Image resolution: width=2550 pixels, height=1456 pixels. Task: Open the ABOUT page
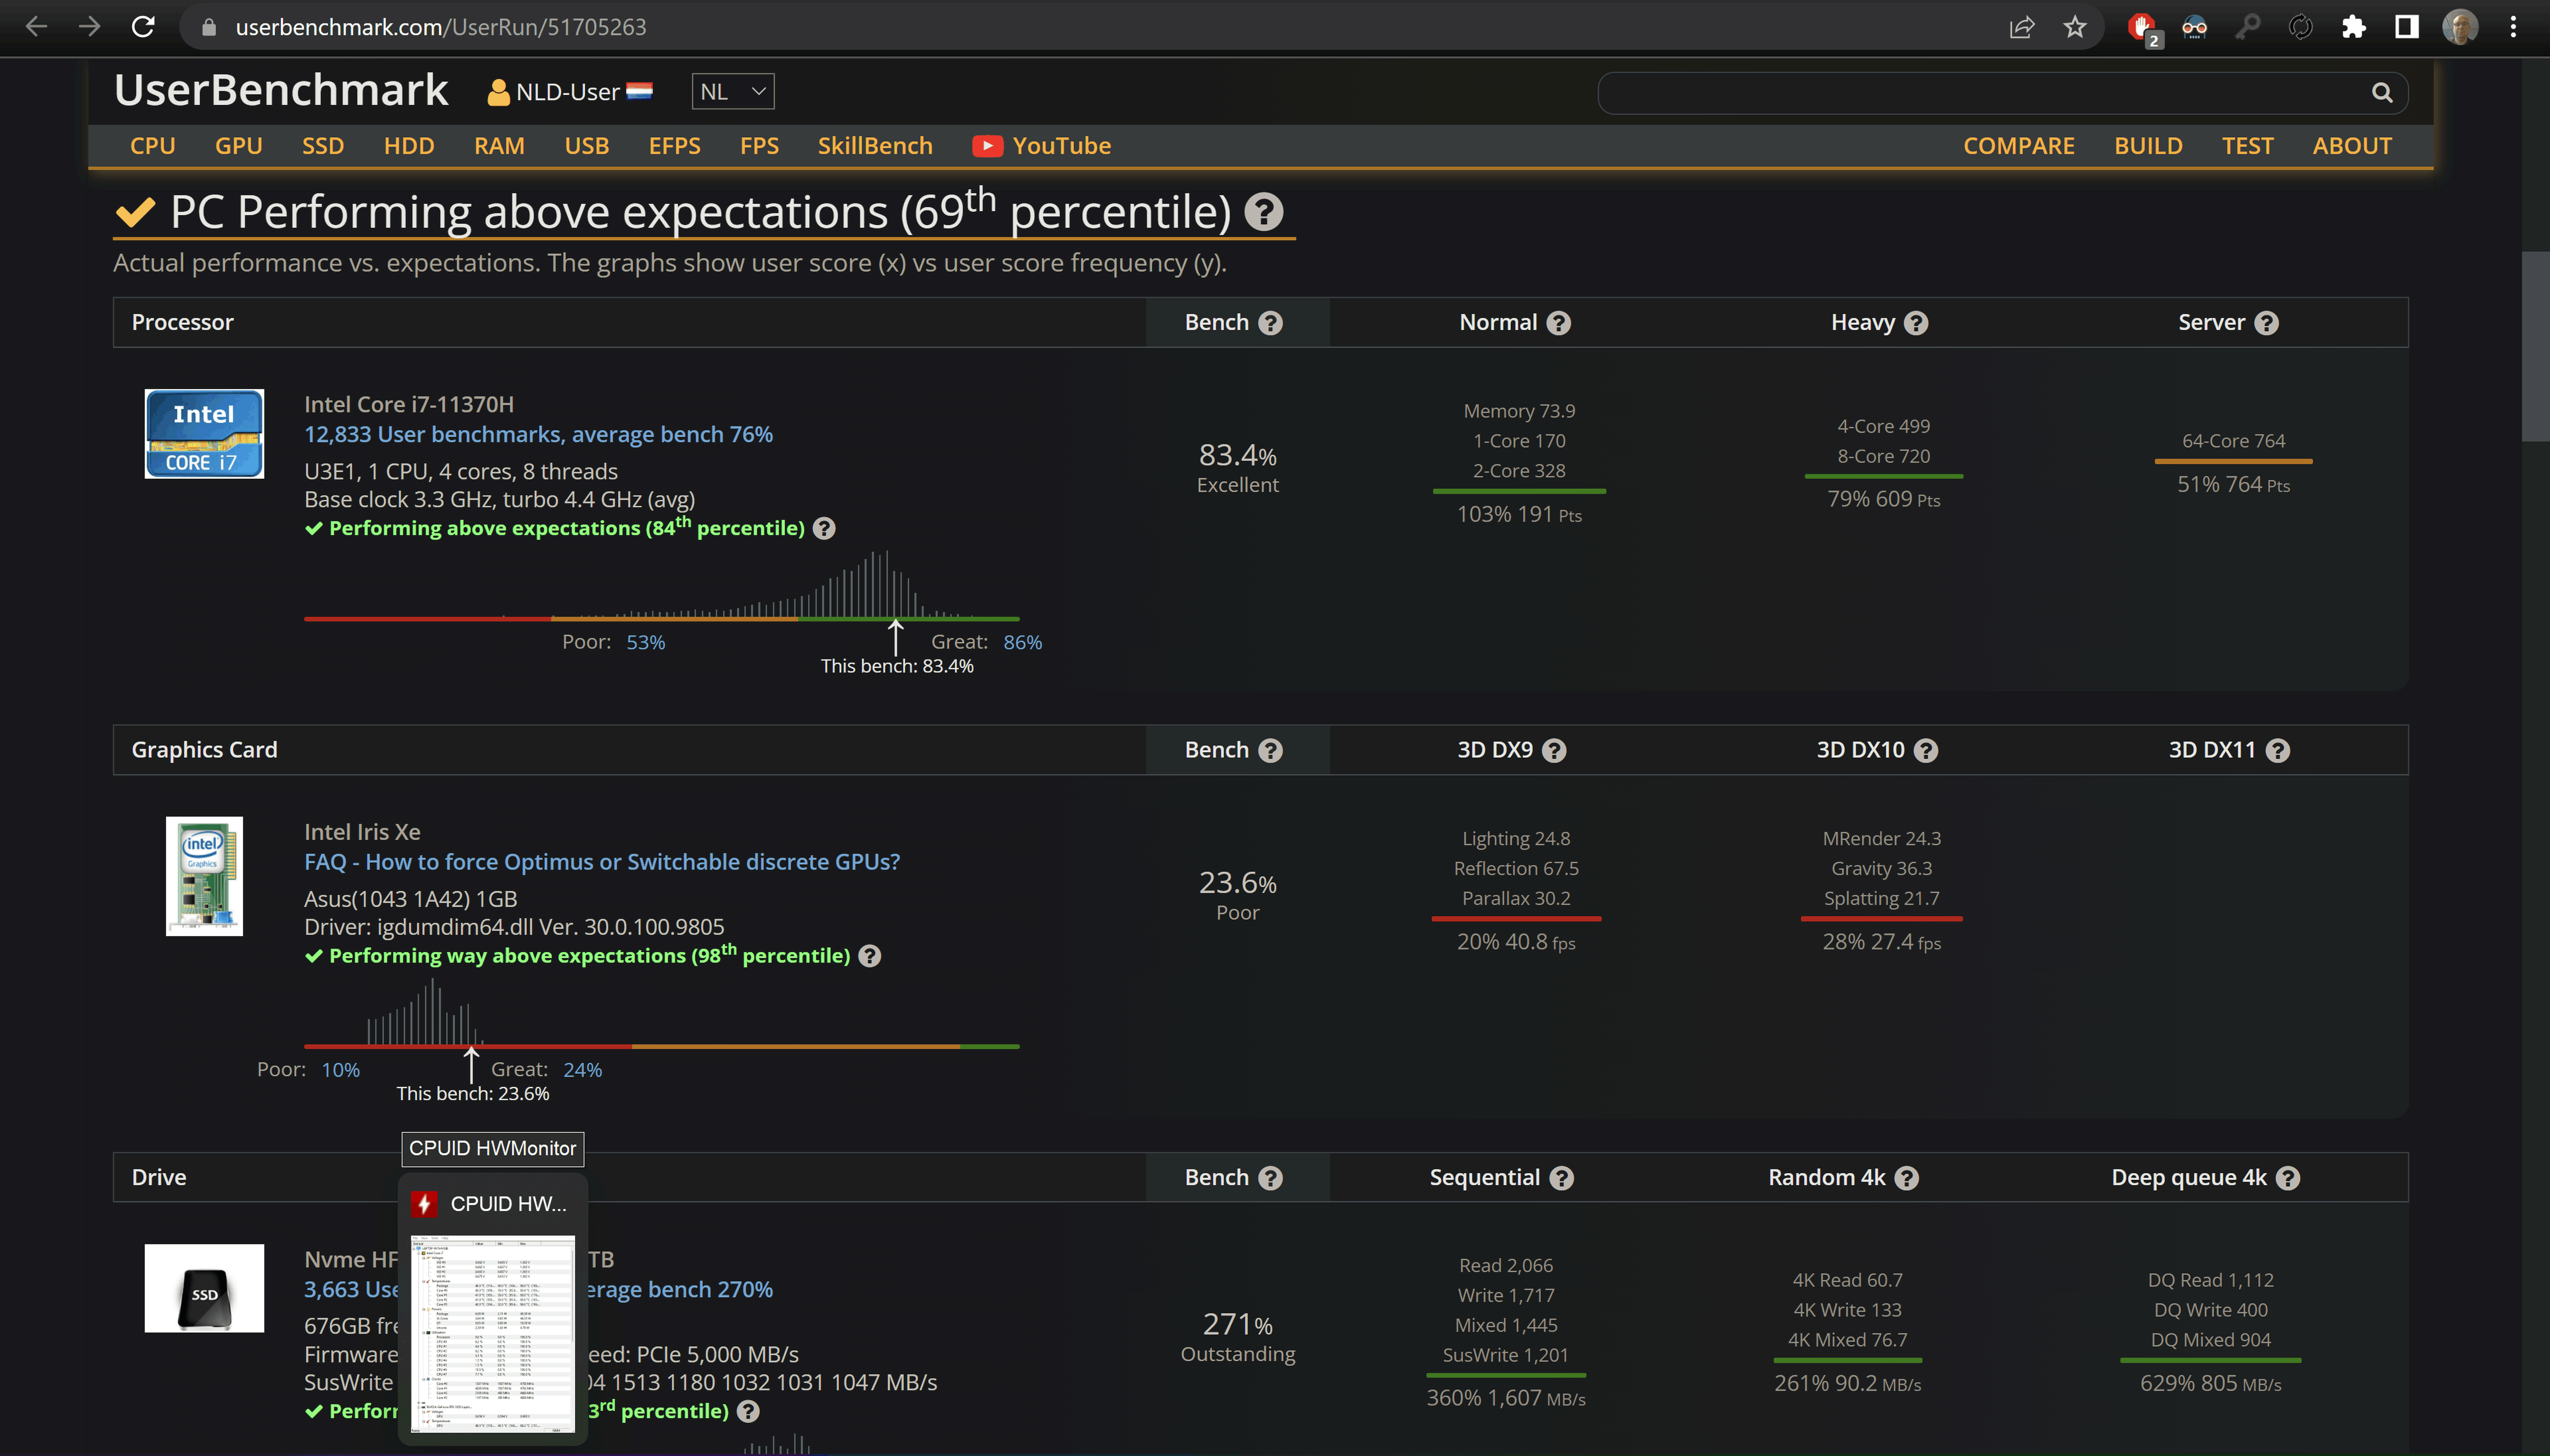2352,146
